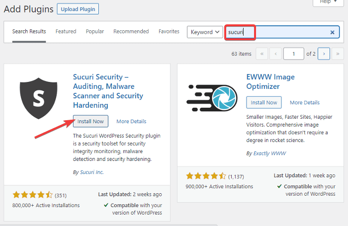Click the Upload Plugin button
348x226 pixels.
point(78,9)
